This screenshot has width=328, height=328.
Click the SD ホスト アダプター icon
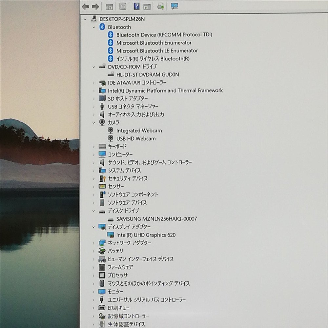click(102, 98)
